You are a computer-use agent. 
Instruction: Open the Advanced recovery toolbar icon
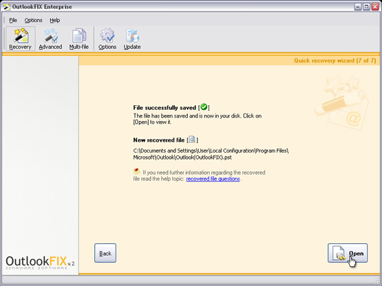[x=50, y=38]
